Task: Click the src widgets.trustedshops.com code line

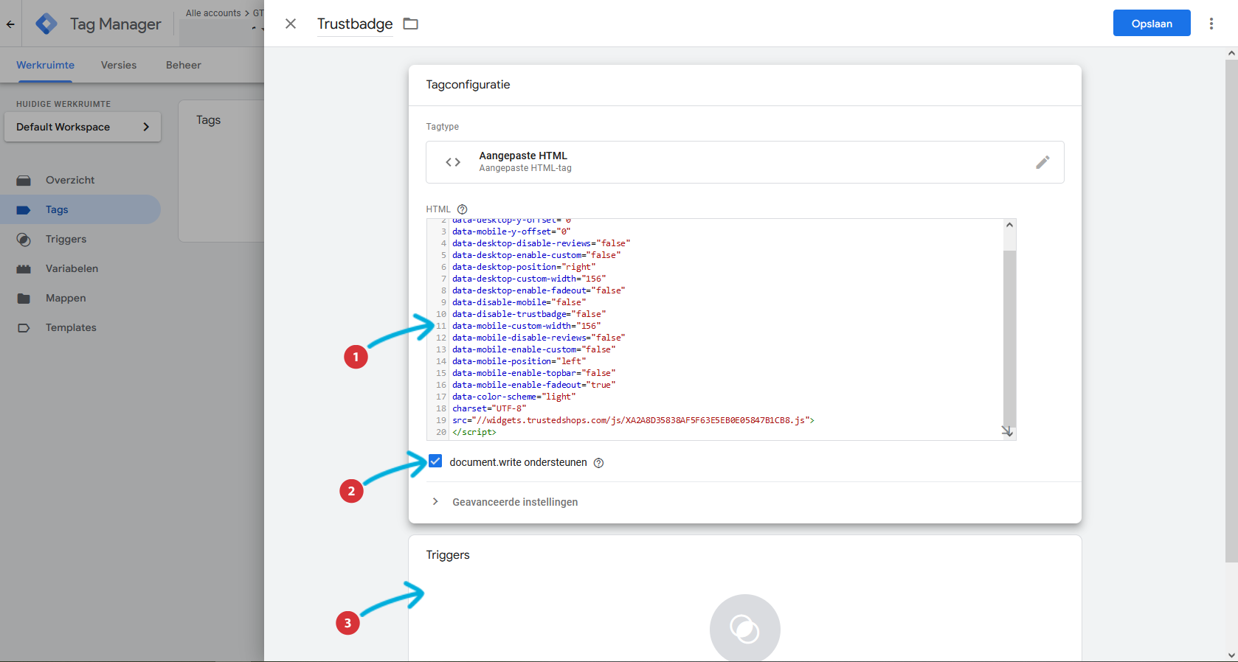Action: pyautogui.click(x=633, y=420)
